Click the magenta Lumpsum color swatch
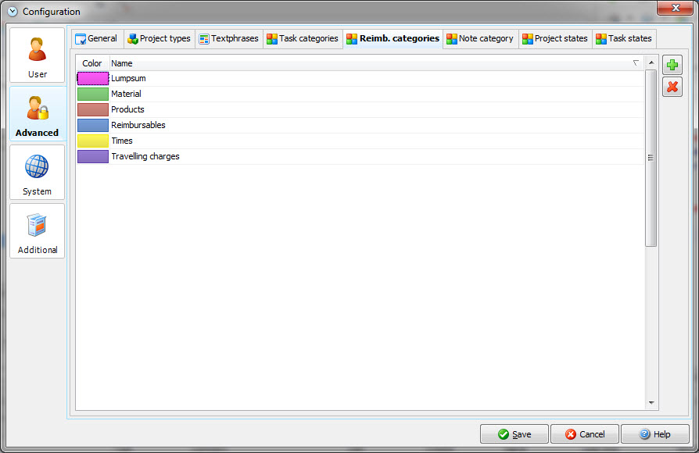Image resolution: width=699 pixels, height=453 pixels. 92,78
